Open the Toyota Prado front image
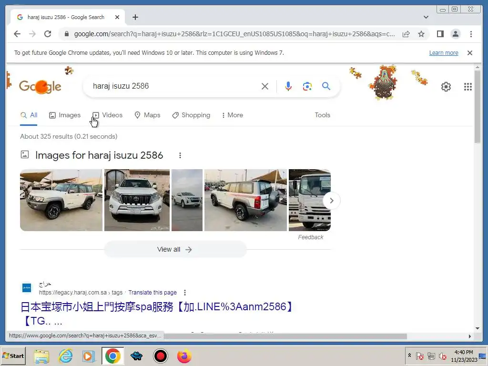The height and width of the screenshot is (366, 488). point(137,200)
